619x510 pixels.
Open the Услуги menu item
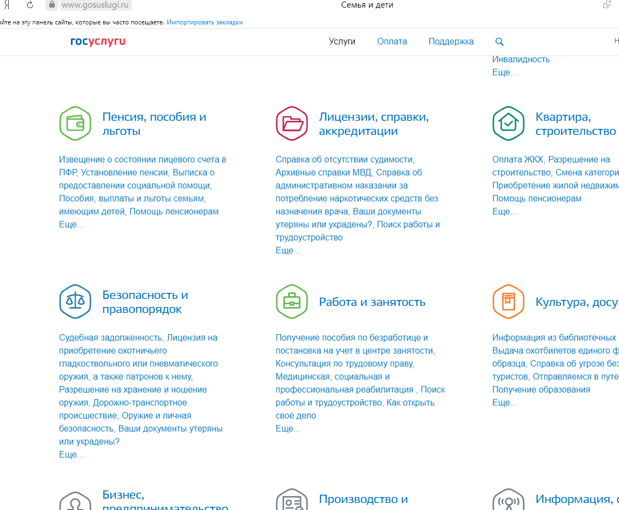342,42
